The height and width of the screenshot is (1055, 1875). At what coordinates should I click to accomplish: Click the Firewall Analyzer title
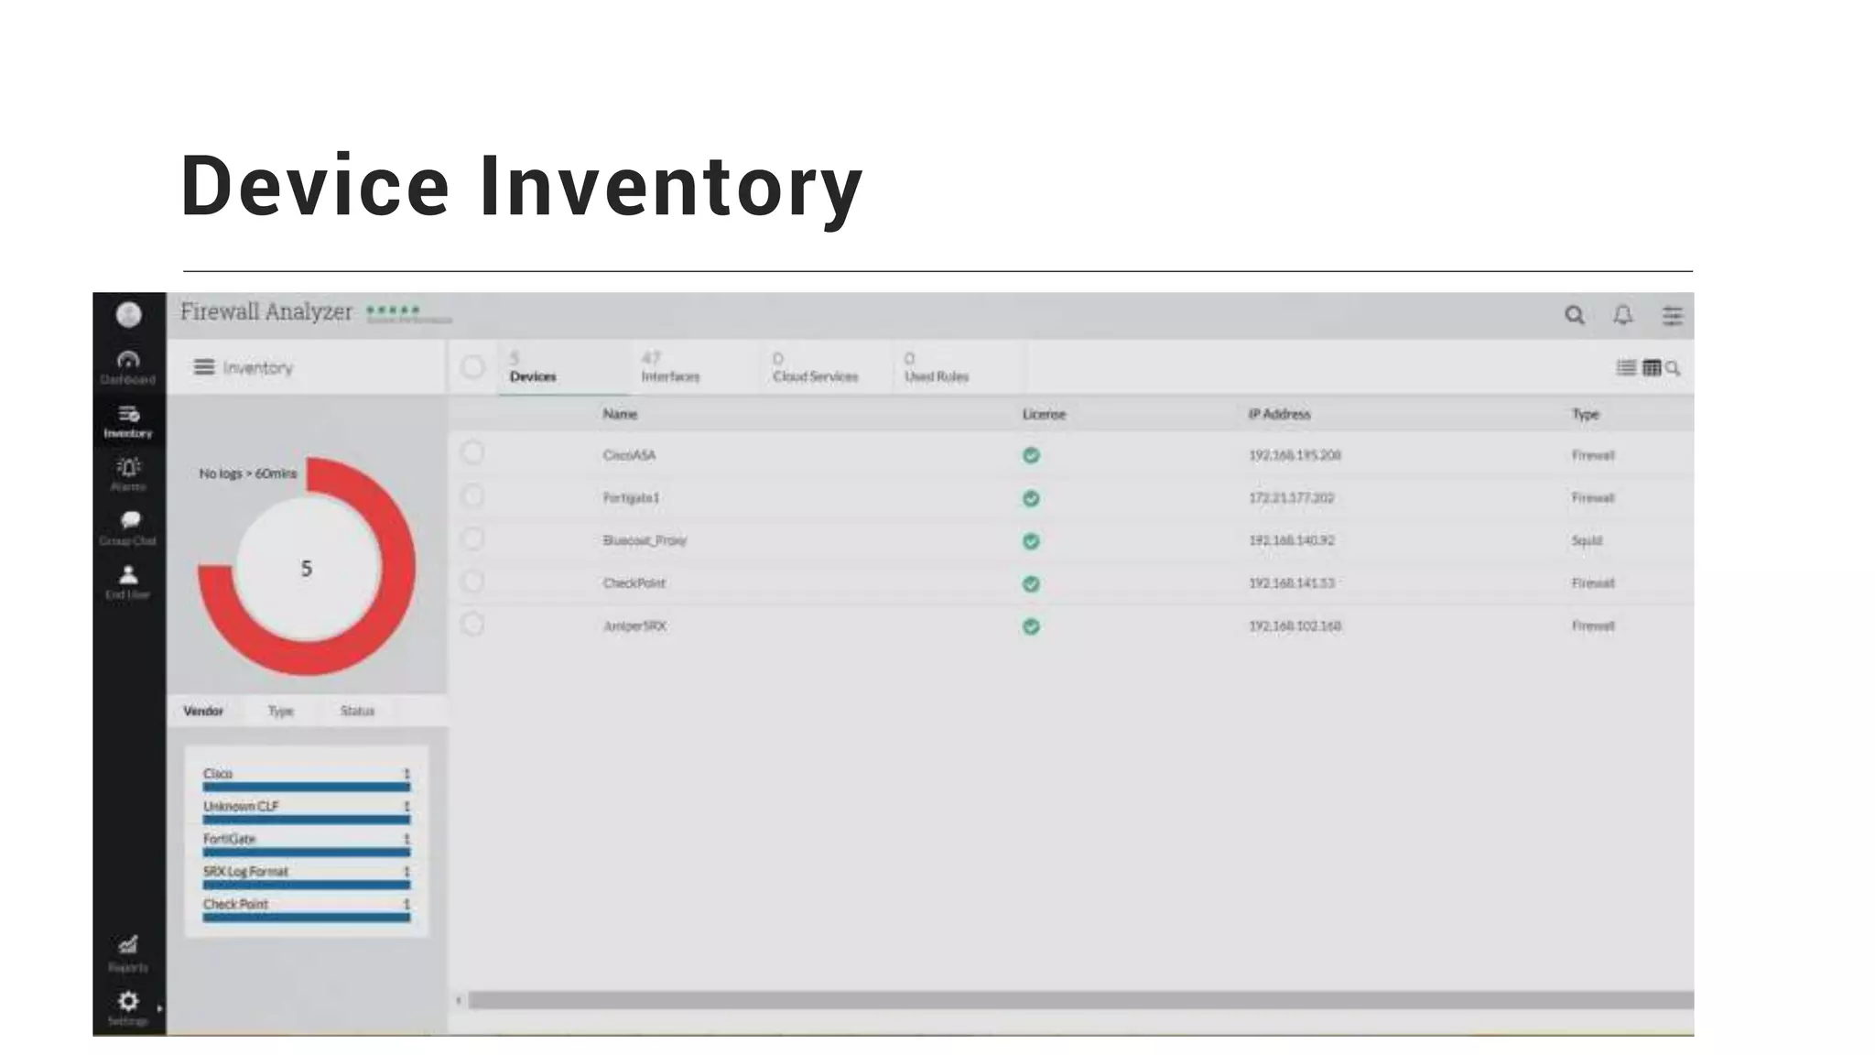click(266, 312)
